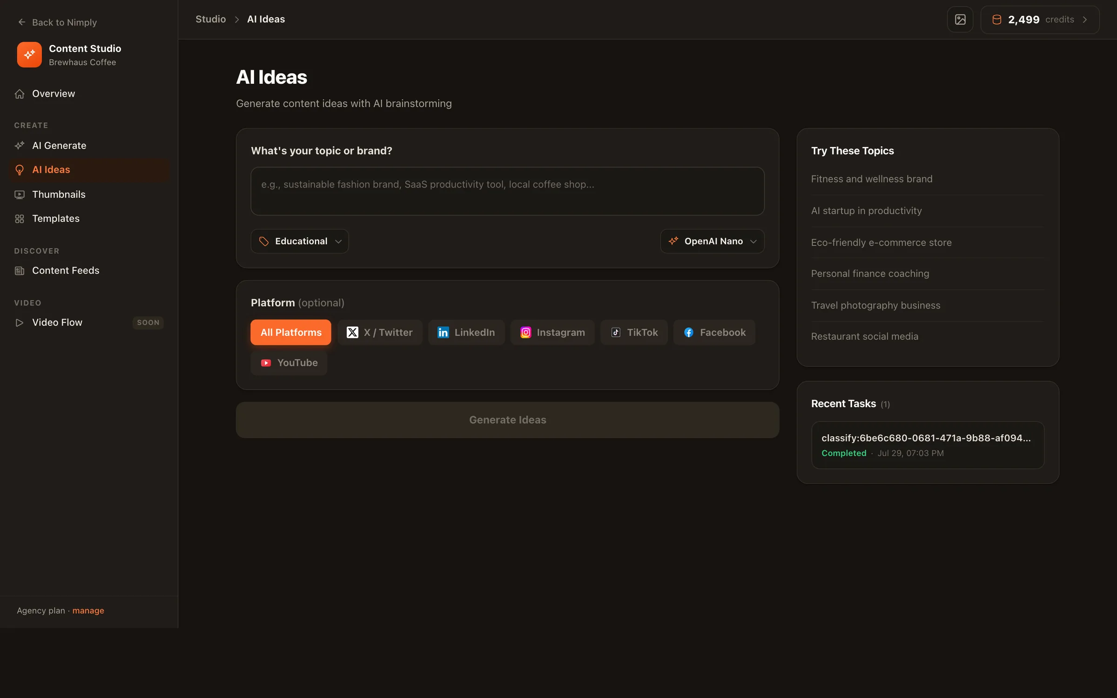Click the chevron arrow after credits

[x=1085, y=20]
